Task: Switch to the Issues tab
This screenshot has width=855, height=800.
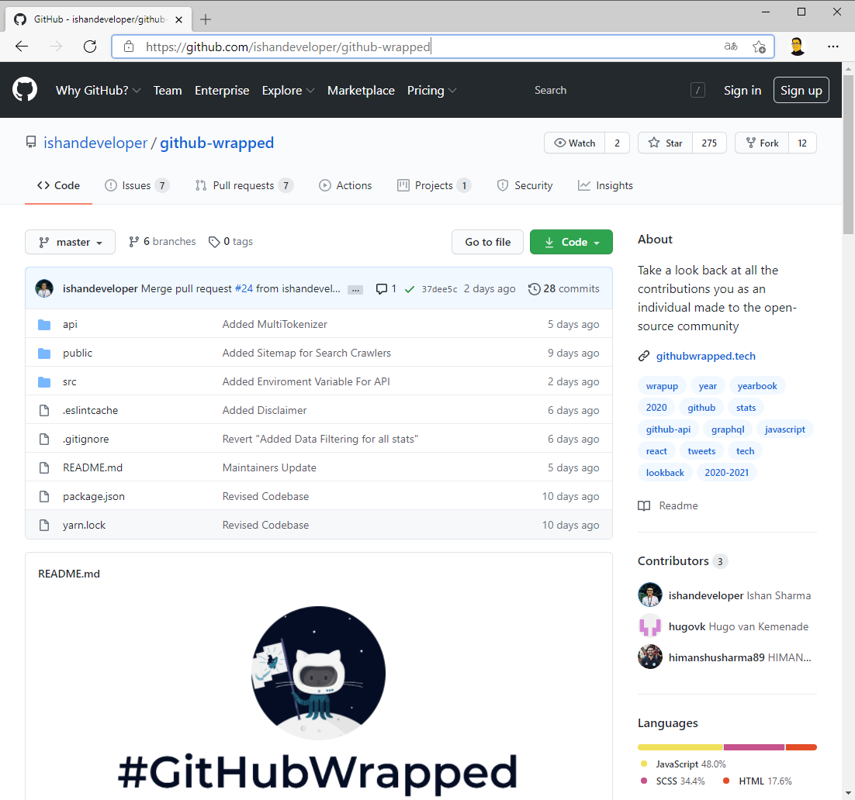Action: tap(136, 186)
